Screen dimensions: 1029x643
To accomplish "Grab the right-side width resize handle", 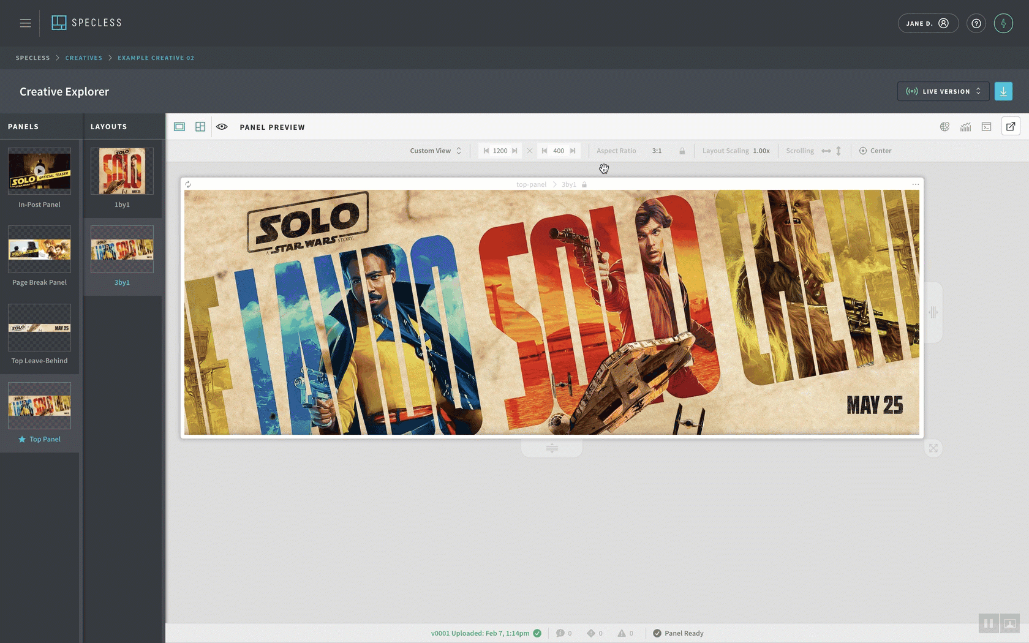I will click(933, 312).
